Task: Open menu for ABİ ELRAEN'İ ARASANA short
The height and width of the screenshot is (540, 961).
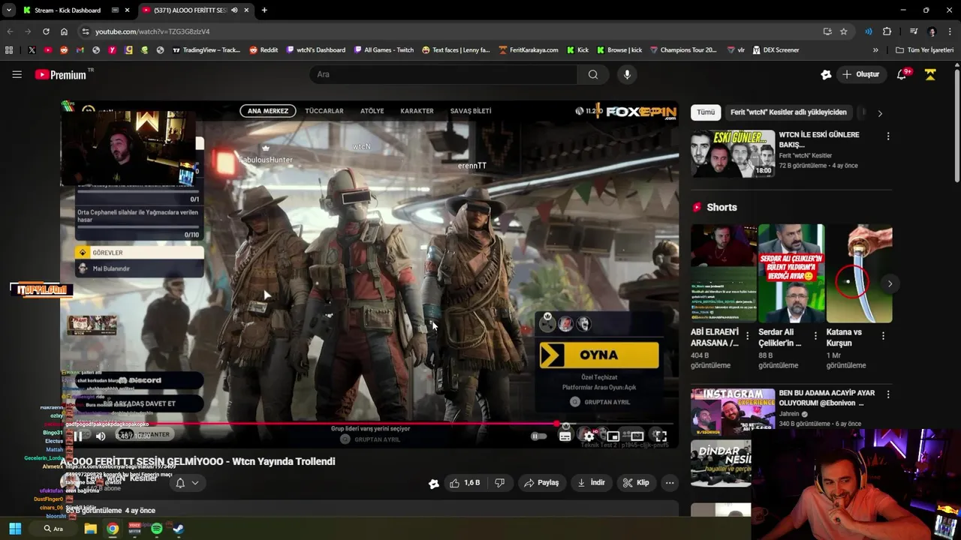Action: click(747, 336)
